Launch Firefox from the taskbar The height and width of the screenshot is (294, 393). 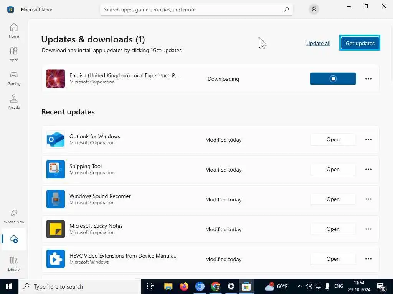184,286
